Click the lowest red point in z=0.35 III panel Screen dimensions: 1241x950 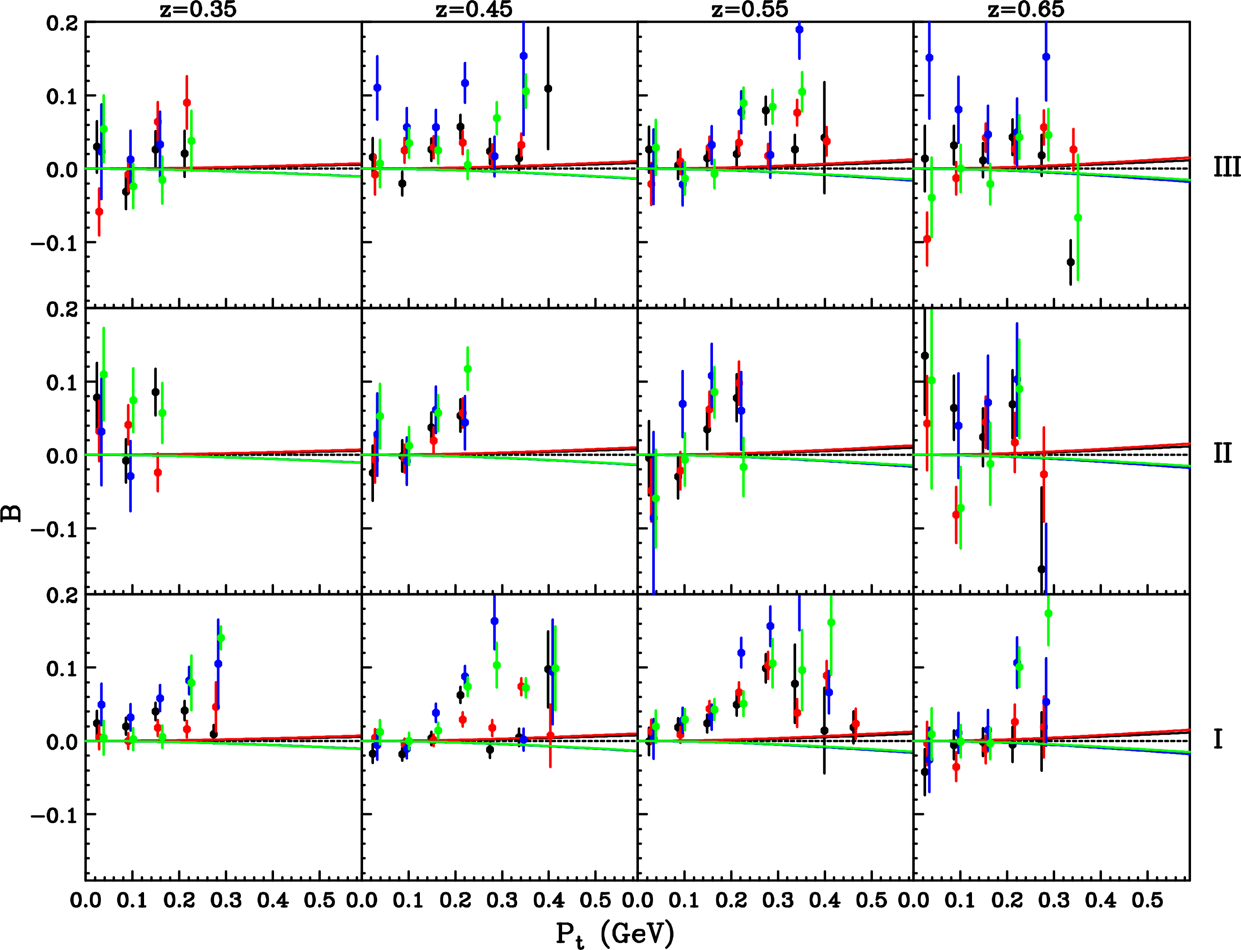tap(99, 211)
